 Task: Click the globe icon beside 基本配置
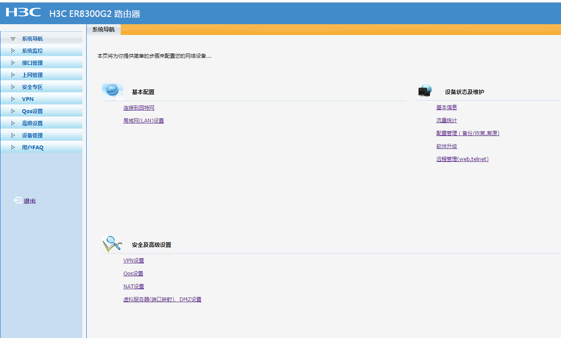click(x=113, y=92)
